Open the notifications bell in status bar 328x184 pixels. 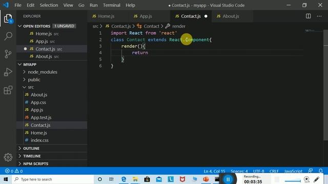pyautogui.click(x=320, y=171)
